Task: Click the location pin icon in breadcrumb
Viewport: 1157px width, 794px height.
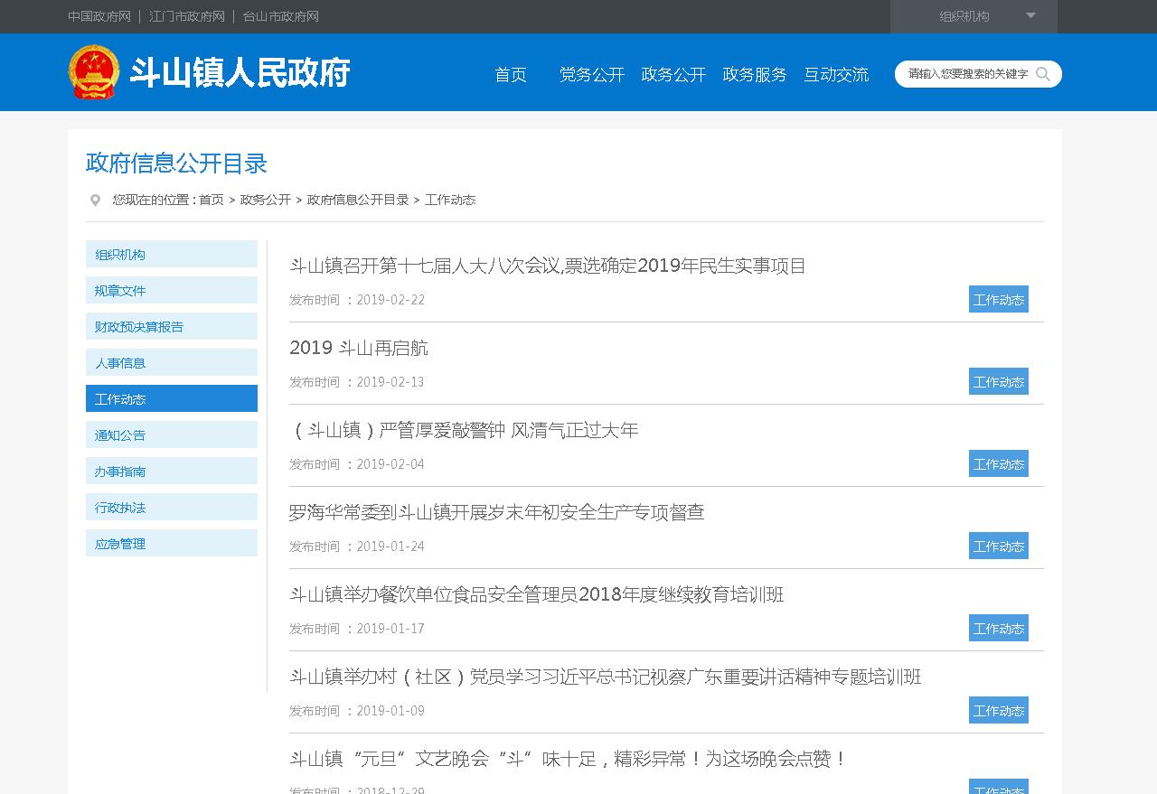Action: click(95, 201)
